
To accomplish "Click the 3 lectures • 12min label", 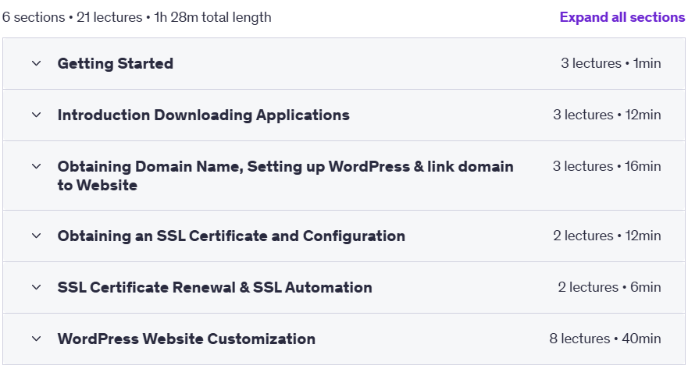I will pos(607,115).
